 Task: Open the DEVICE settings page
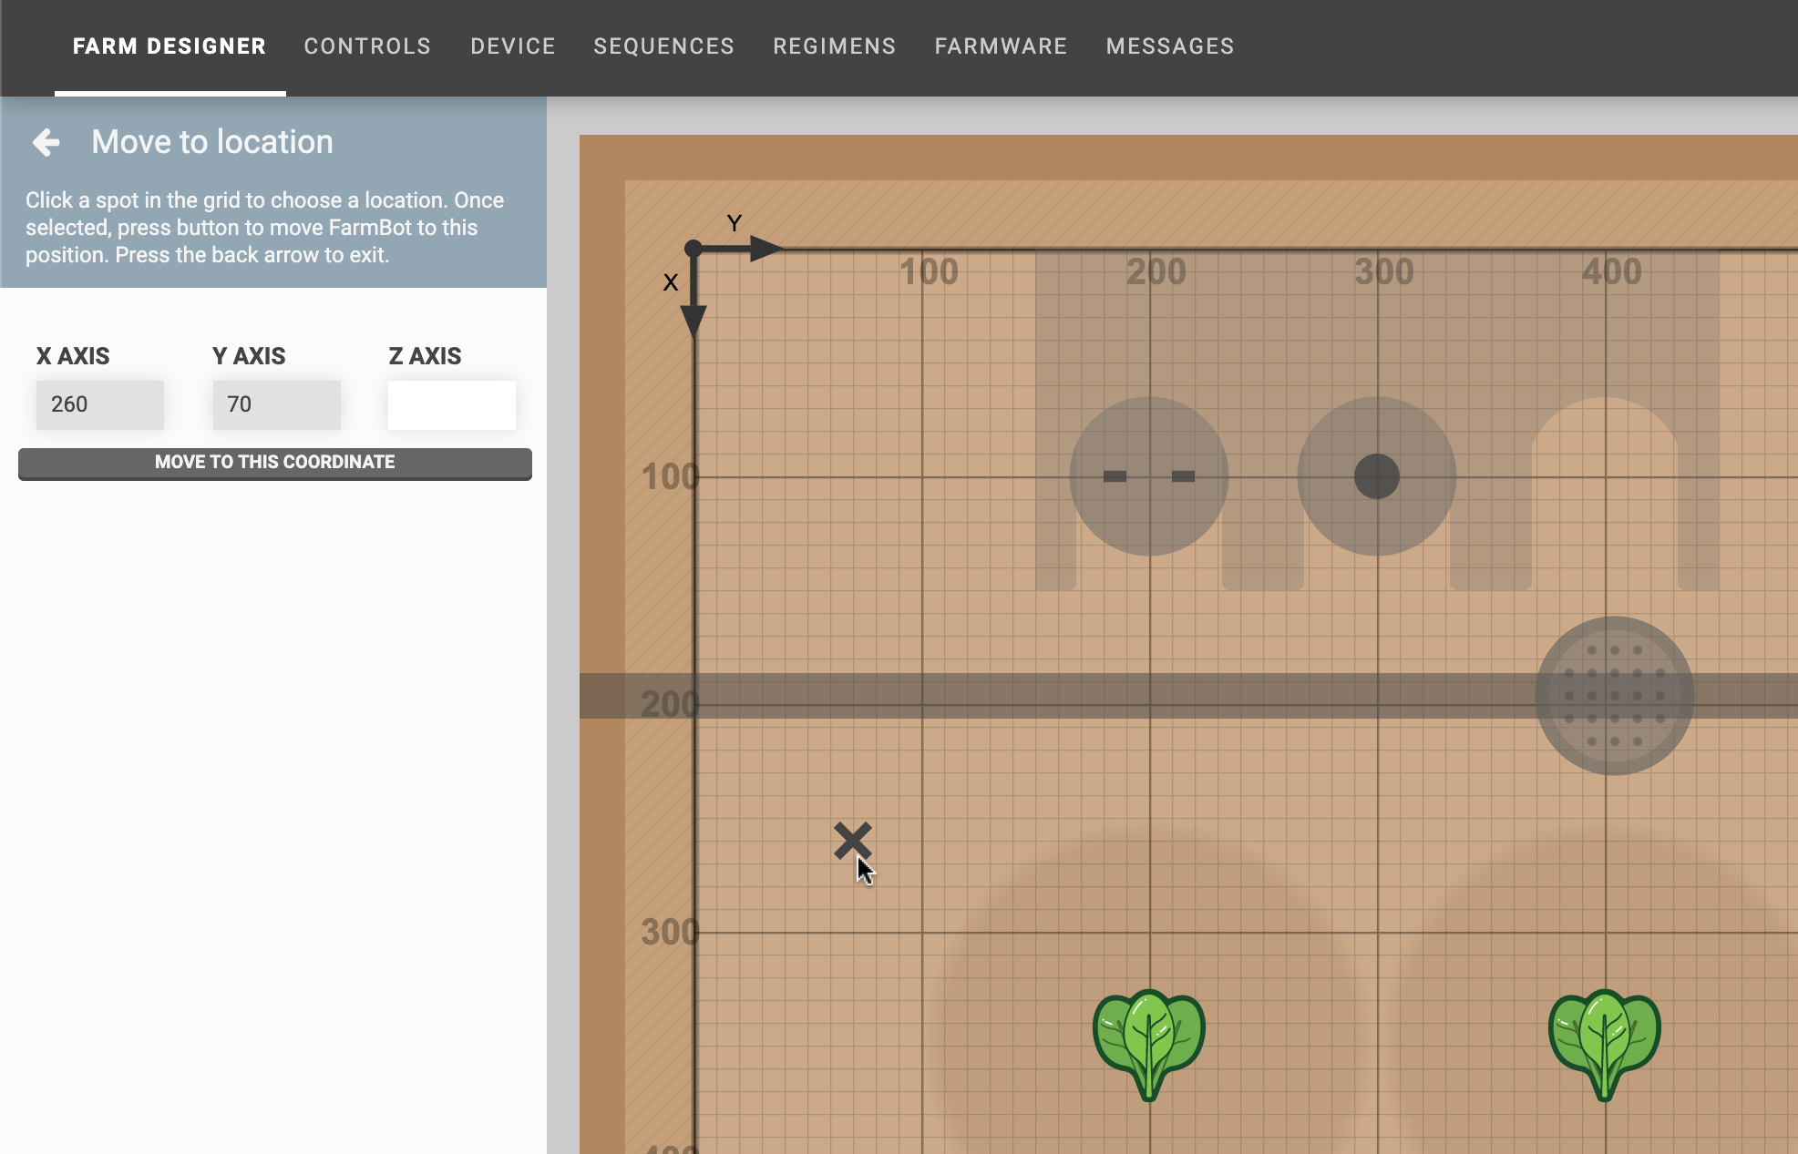512,46
